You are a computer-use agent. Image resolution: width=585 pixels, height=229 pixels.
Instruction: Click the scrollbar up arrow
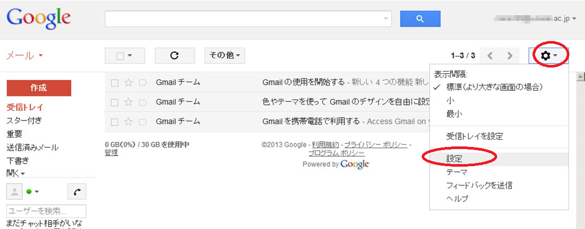580,77
